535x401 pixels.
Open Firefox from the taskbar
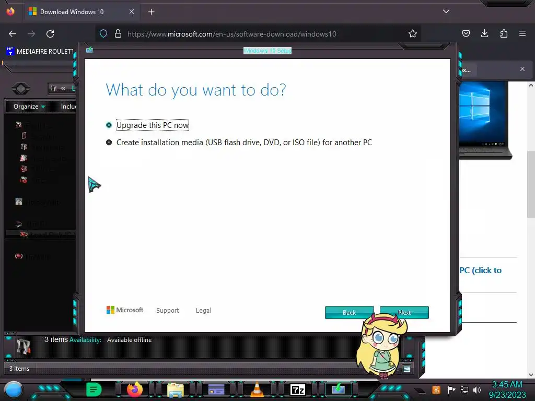[135, 390]
